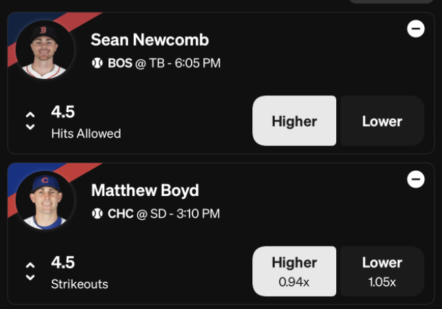This screenshot has height=309, width=442.
Task: Increase Sean Newcomb Hits Allowed line with up chevron
Action: click(30, 115)
